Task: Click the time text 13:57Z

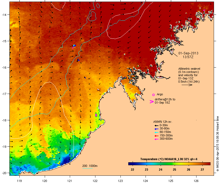Action: click(188, 57)
